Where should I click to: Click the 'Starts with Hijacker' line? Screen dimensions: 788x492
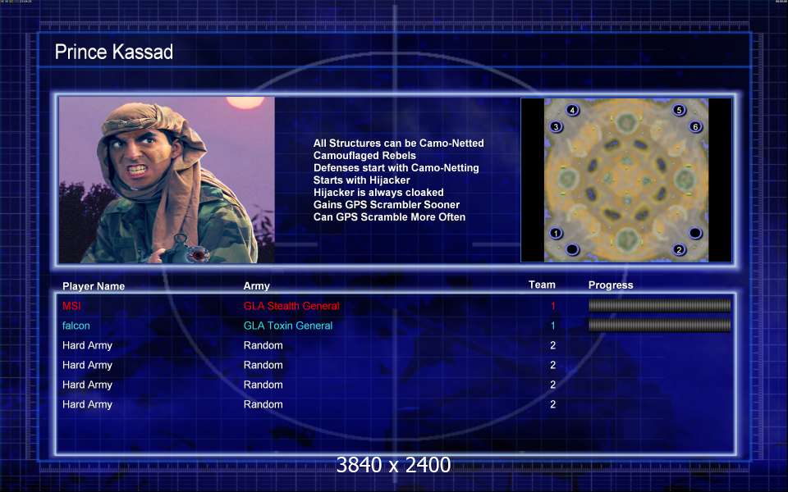(361, 180)
